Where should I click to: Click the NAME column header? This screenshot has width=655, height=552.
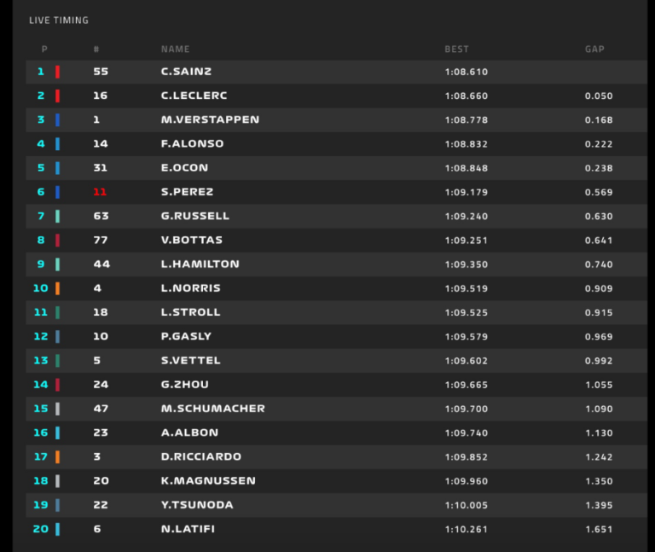[175, 49]
